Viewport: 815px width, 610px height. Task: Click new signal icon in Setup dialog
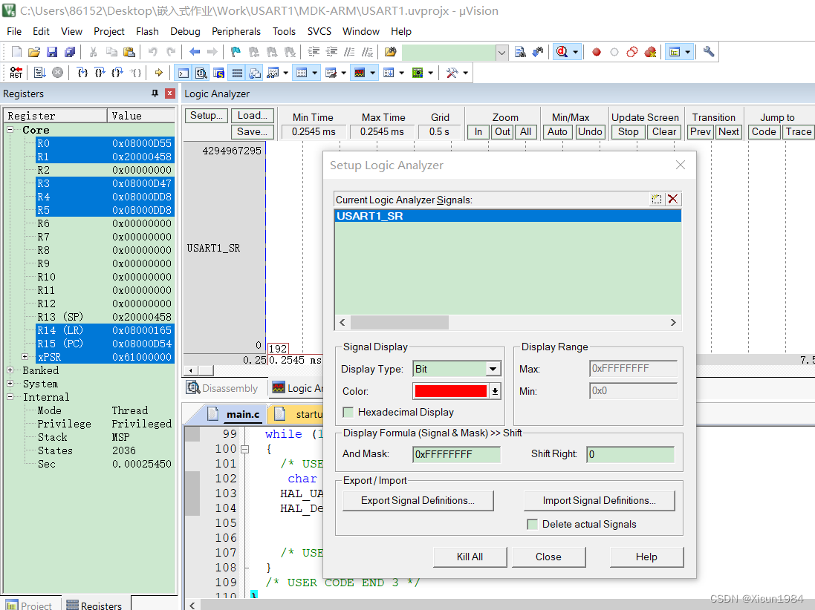click(657, 199)
